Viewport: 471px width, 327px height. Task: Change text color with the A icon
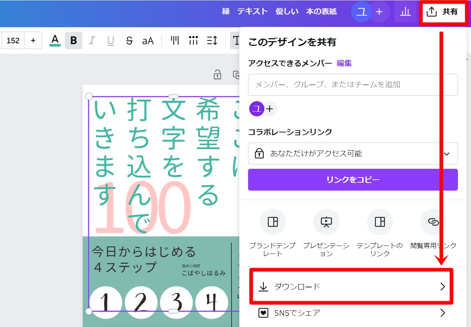(x=55, y=40)
